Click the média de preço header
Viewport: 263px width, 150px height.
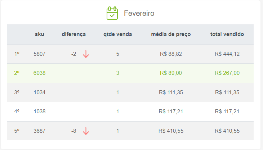click(171, 34)
